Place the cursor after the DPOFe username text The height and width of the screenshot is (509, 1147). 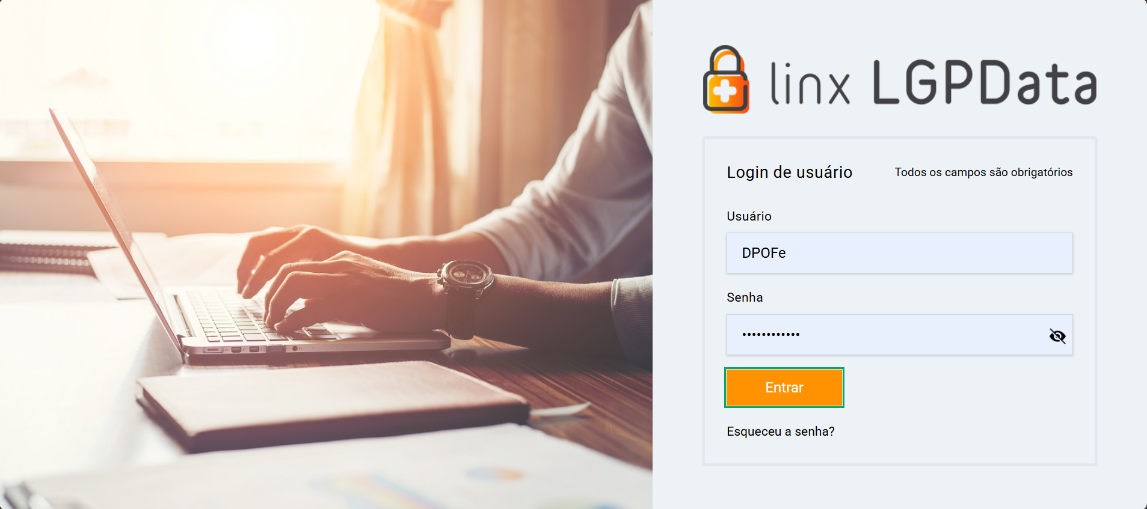click(x=787, y=253)
